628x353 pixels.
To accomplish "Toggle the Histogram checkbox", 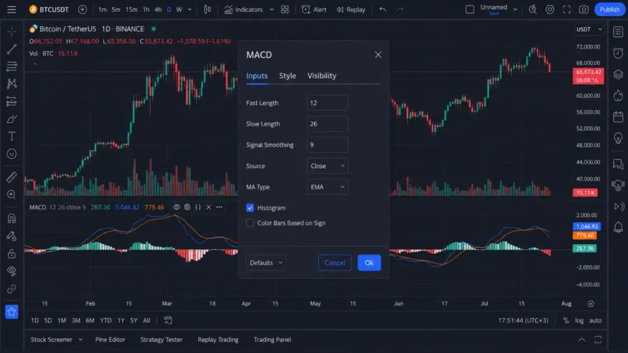I will (250, 208).
